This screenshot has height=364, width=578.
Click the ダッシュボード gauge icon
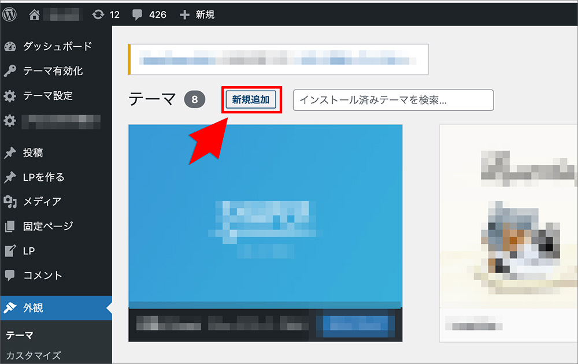tap(10, 46)
